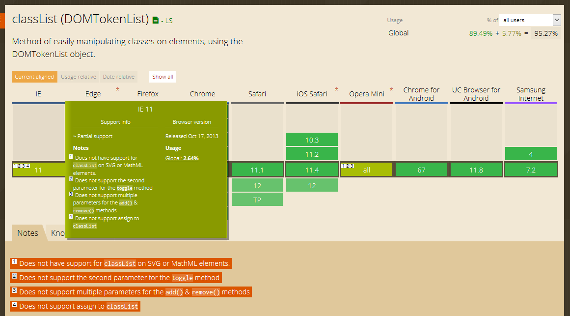
Task: Enable the Current aligned view
Action: [x=34, y=77]
